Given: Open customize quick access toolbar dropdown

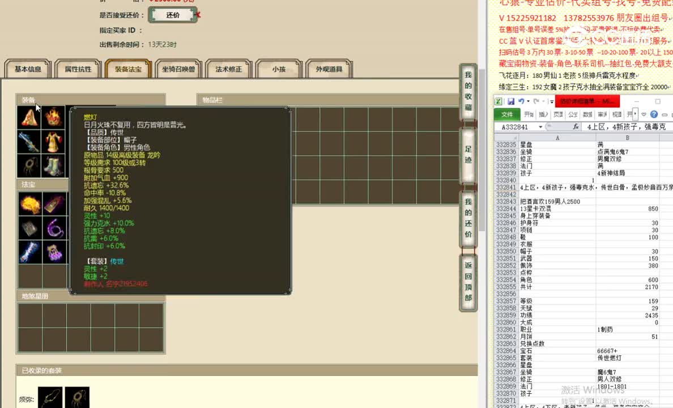Looking at the screenshot, I should pos(552,102).
